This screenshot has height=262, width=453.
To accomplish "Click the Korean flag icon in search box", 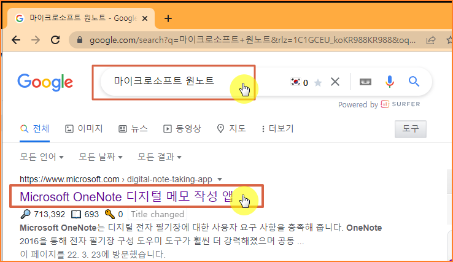I will [295, 82].
